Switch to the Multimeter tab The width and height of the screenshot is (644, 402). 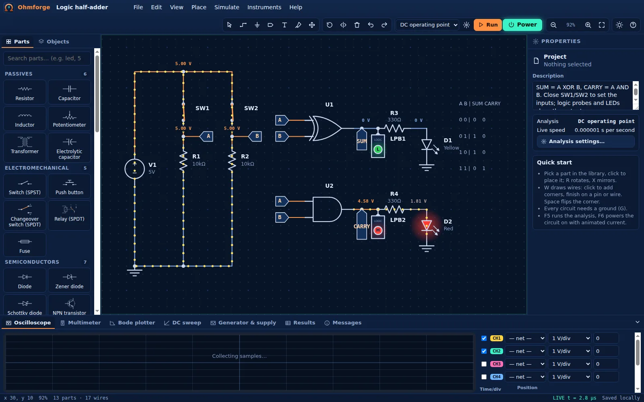(80, 323)
